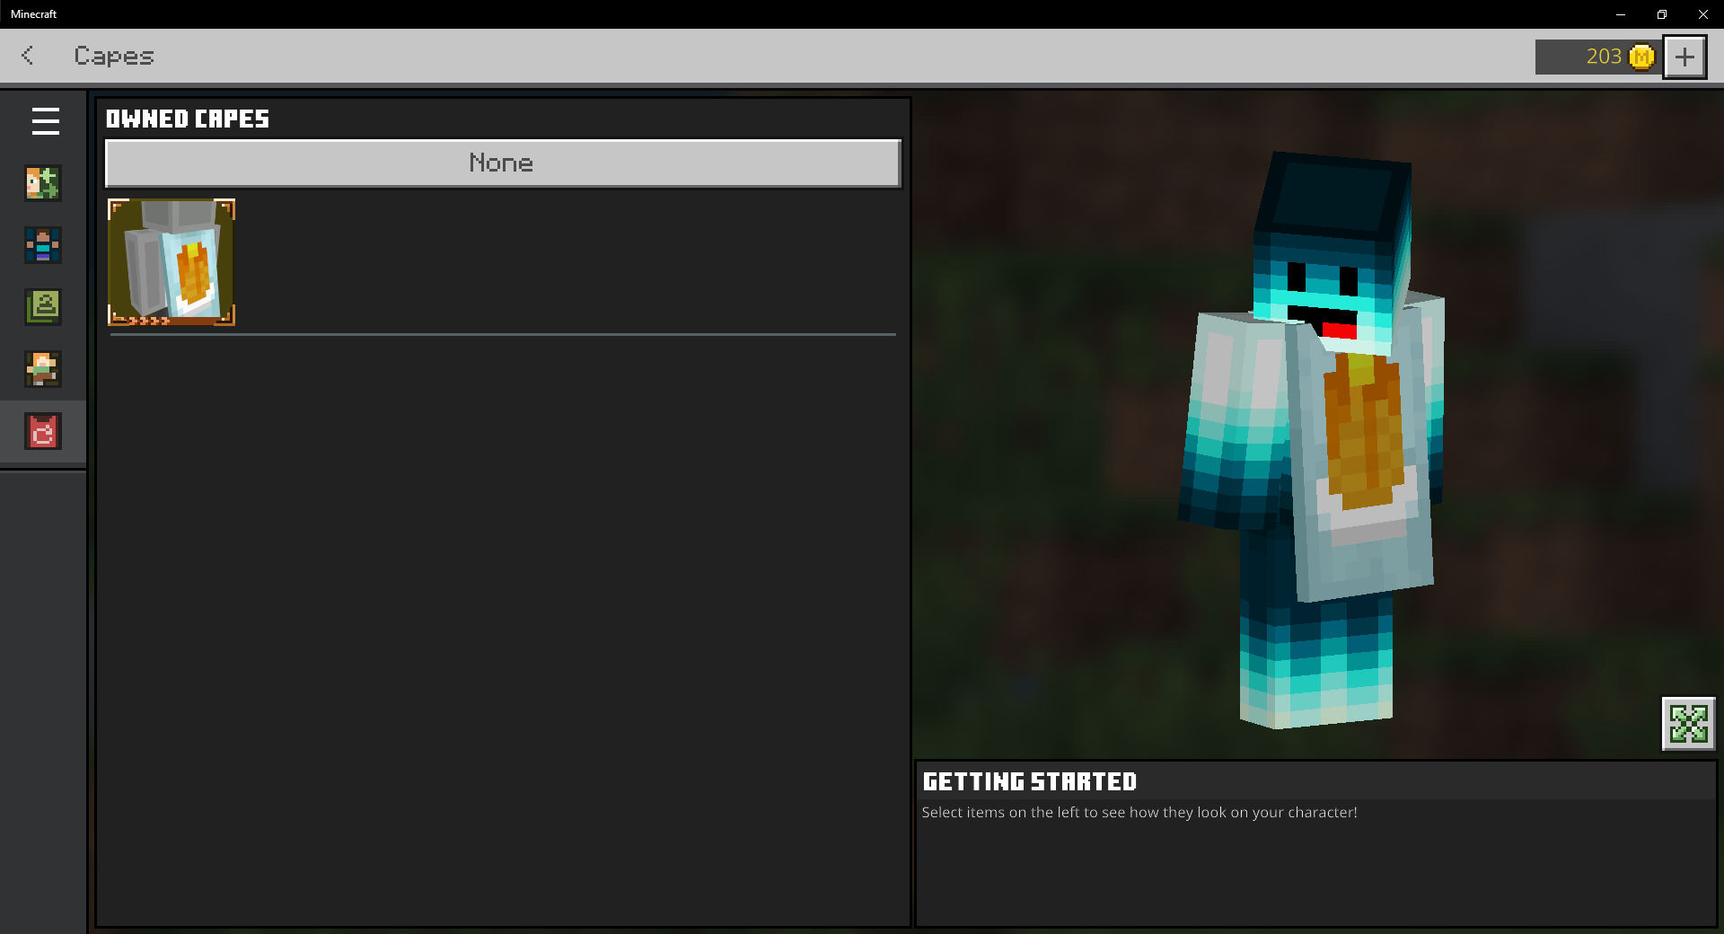This screenshot has width=1724, height=934.
Task: Select the red cape sidebar category
Action: click(x=43, y=432)
